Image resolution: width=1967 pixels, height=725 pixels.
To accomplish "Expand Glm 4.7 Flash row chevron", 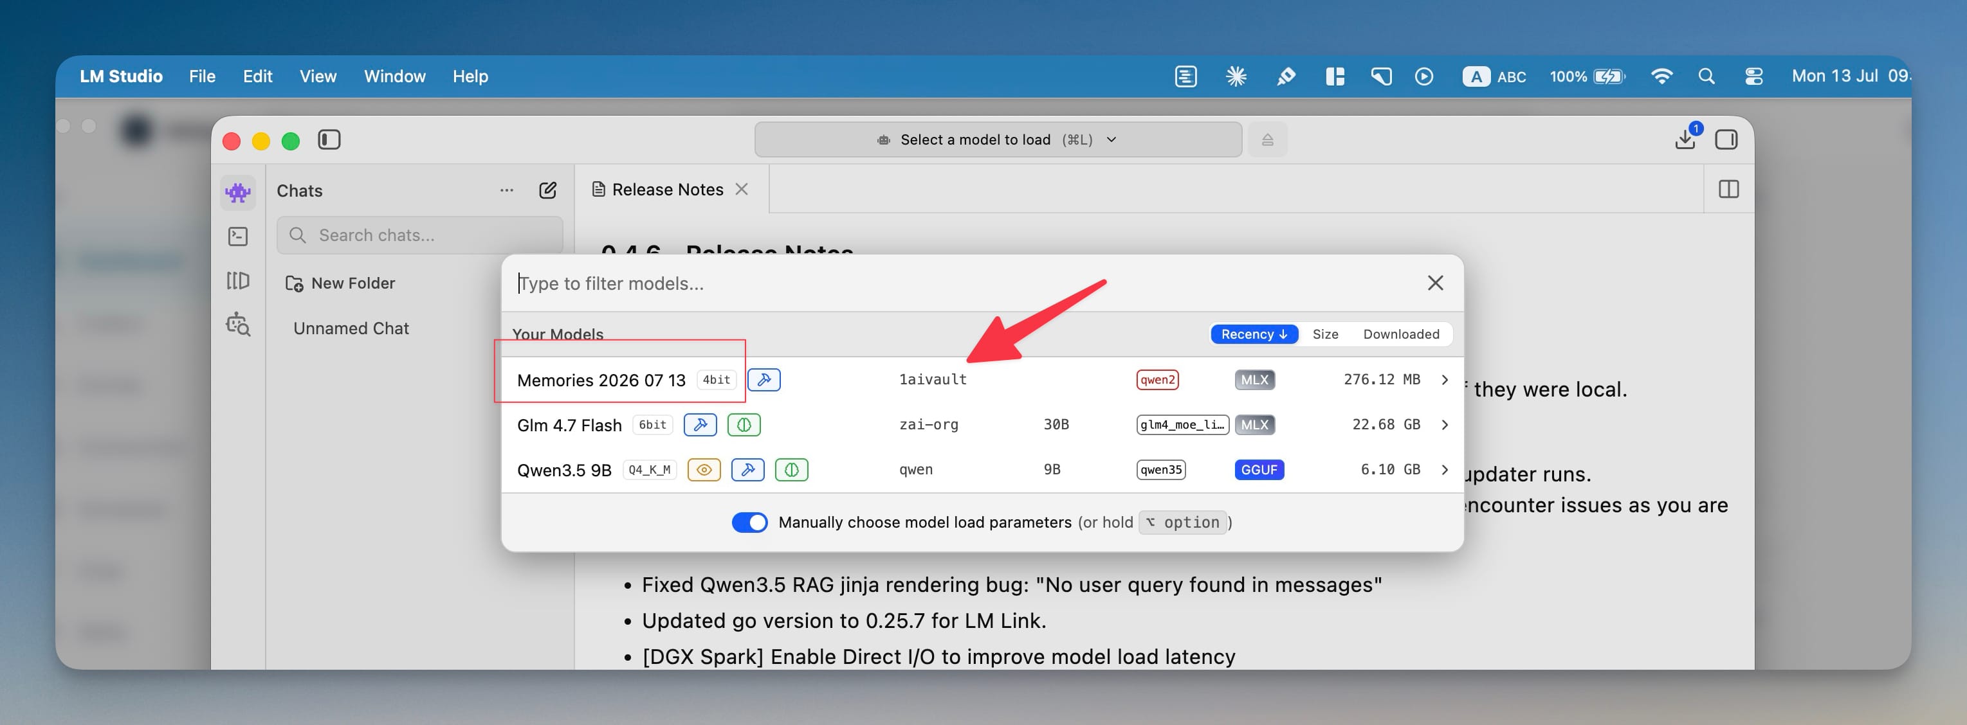I will pyautogui.click(x=1445, y=424).
